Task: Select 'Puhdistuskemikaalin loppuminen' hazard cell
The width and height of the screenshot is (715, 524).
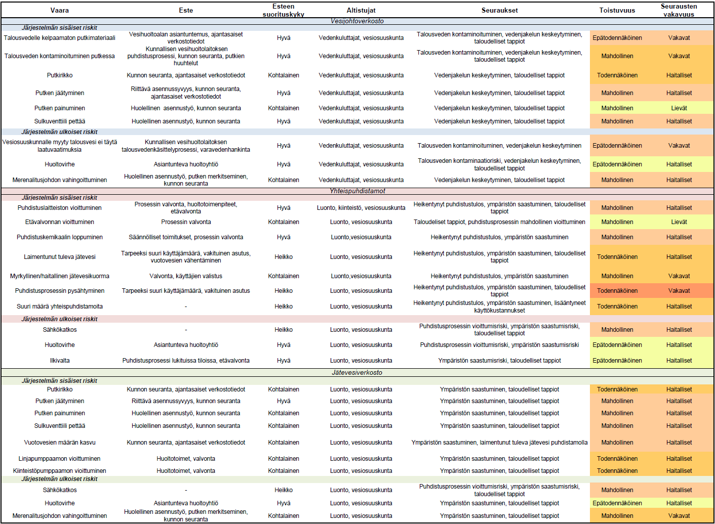Action: (60, 237)
